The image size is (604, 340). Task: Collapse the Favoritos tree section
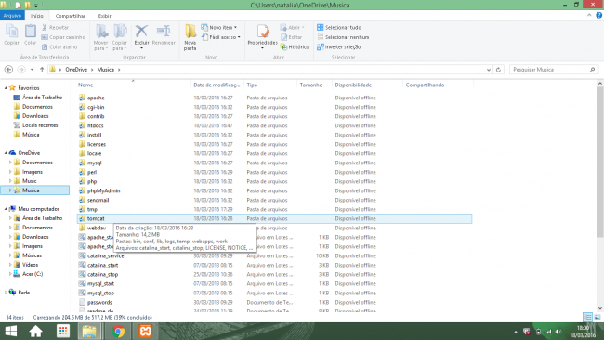coord(6,88)
